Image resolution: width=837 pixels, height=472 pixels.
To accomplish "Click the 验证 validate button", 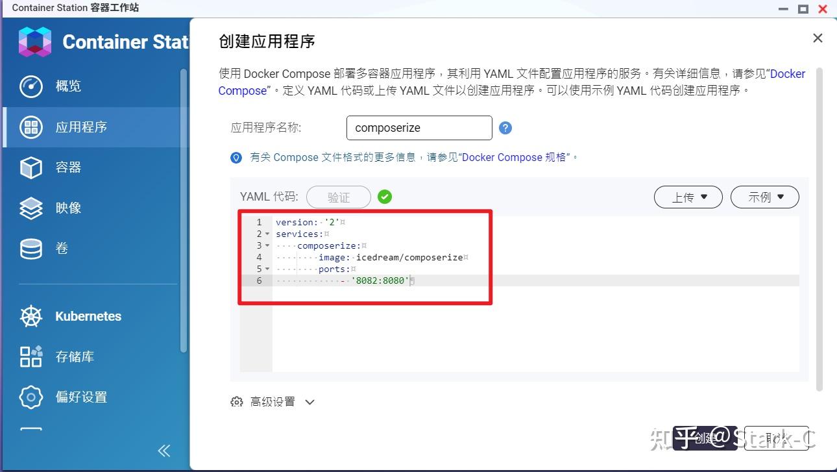I will coord(338,197).
